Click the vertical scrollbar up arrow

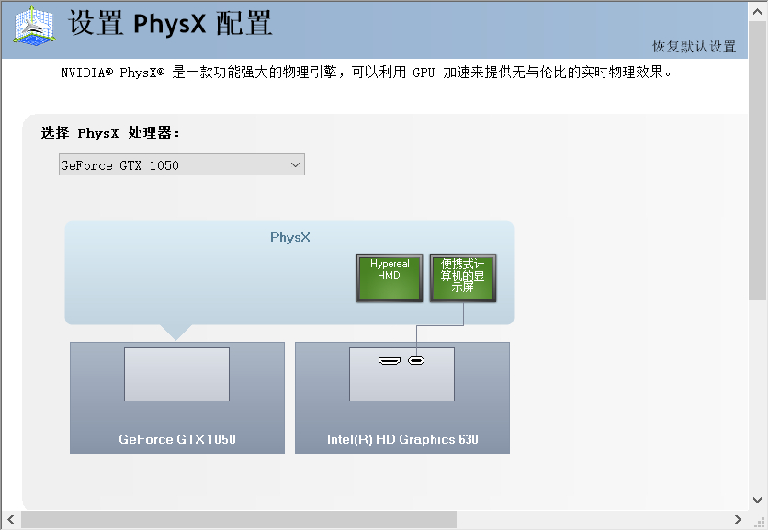coord(758,12)
